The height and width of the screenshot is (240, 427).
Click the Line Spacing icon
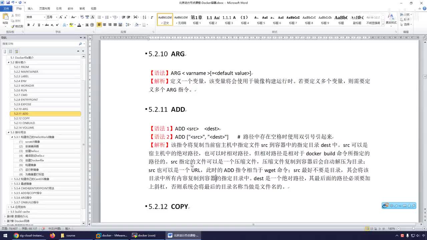pos(128,25)
